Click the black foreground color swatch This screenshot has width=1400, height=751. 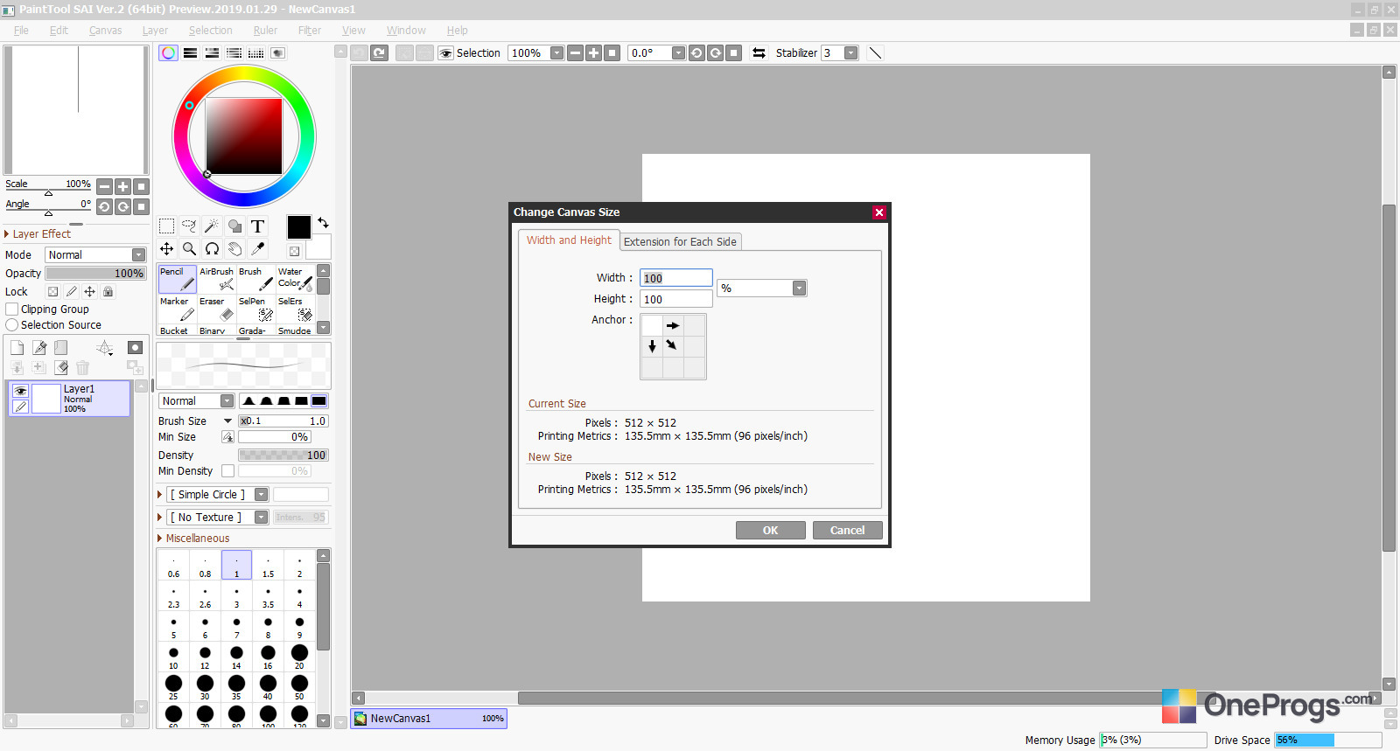tap(298, 227)
